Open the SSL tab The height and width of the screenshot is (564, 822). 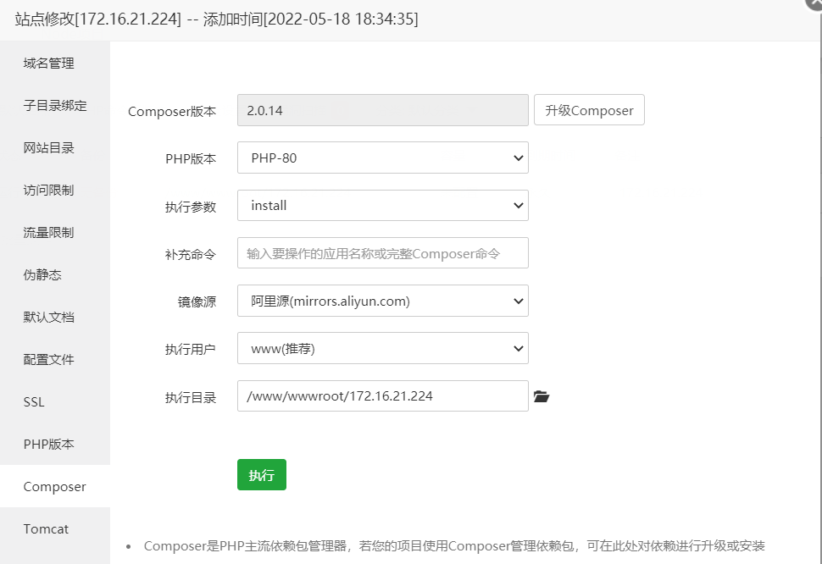coord(55,402)
